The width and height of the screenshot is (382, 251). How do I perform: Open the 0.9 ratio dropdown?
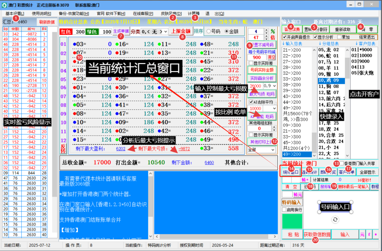[x=270, y=86]
